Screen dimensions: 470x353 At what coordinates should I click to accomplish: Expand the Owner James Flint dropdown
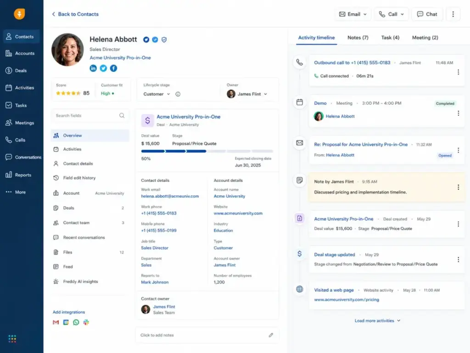point(247,94)
